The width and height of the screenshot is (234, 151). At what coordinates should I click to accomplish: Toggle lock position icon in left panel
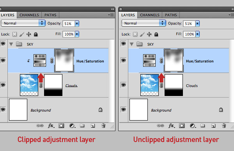(x=28, y=34)
